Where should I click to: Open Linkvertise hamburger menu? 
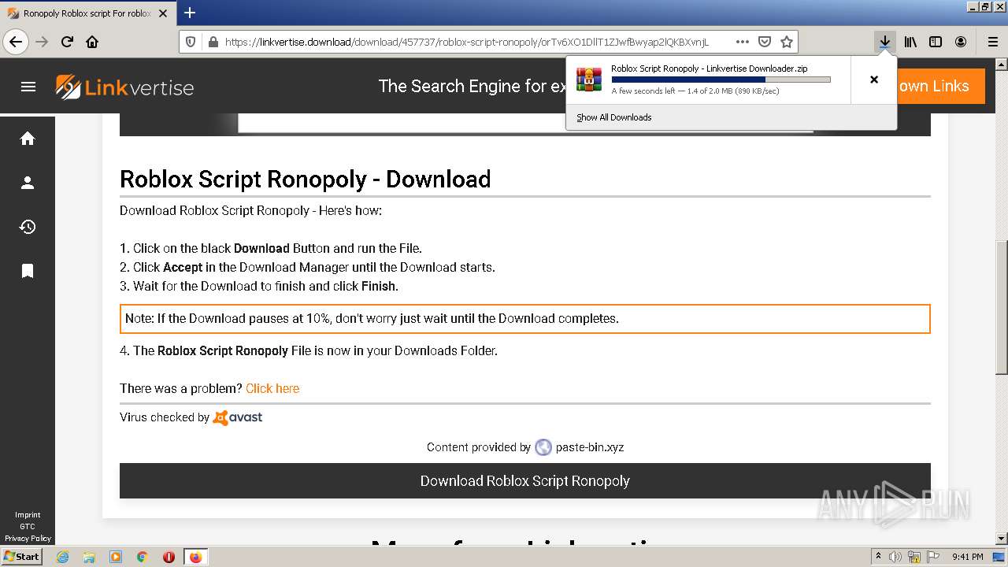click(28, 87)
